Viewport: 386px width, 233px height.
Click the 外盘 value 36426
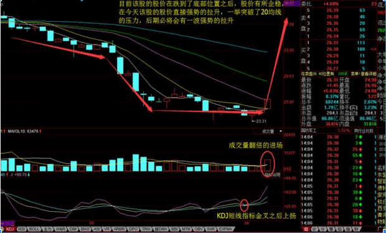click(x=332, y=124)
